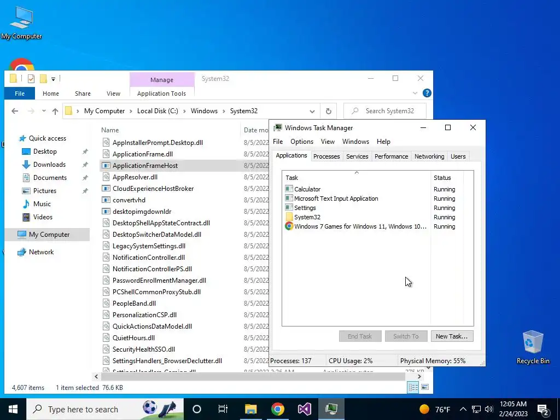Show hidden system tray icons
Image resolution: width=560 pixels, height=420 pixels.
tap(463, 409)
